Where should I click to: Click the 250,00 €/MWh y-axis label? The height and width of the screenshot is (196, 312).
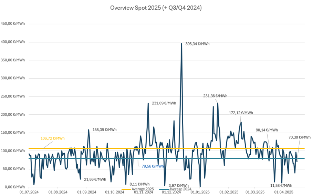(x=13, y=96)
